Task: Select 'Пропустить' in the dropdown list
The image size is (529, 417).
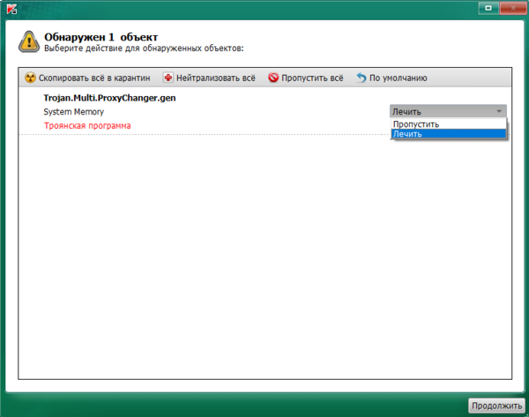Action: (x=449, y=123)
